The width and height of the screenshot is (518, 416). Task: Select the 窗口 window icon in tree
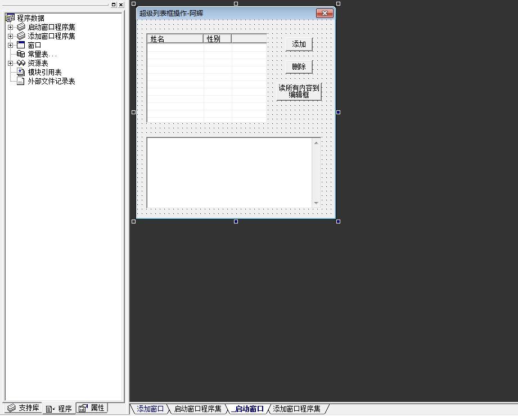(21, 45)
